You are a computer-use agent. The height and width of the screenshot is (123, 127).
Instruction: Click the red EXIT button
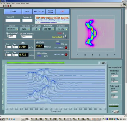tap(62, 11)
